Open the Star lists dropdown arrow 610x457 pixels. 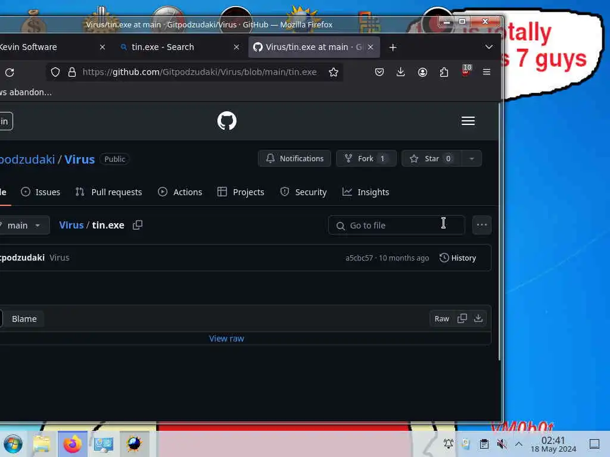pos(472,158)
